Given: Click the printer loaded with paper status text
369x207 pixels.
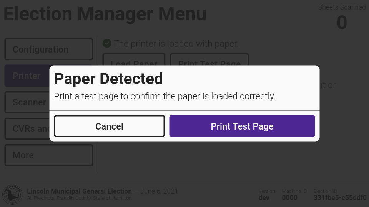Looking at the screenshot, I should click(x=176, y=44).
